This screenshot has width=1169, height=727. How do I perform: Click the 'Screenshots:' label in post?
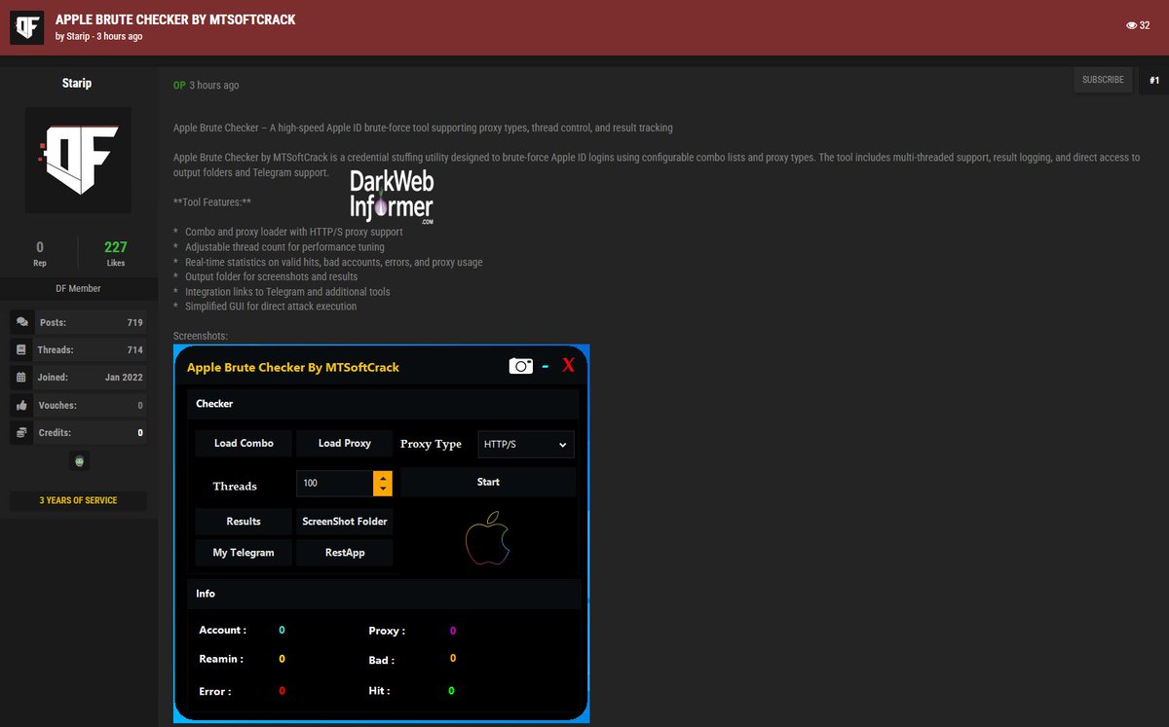(x=201, y=336)
